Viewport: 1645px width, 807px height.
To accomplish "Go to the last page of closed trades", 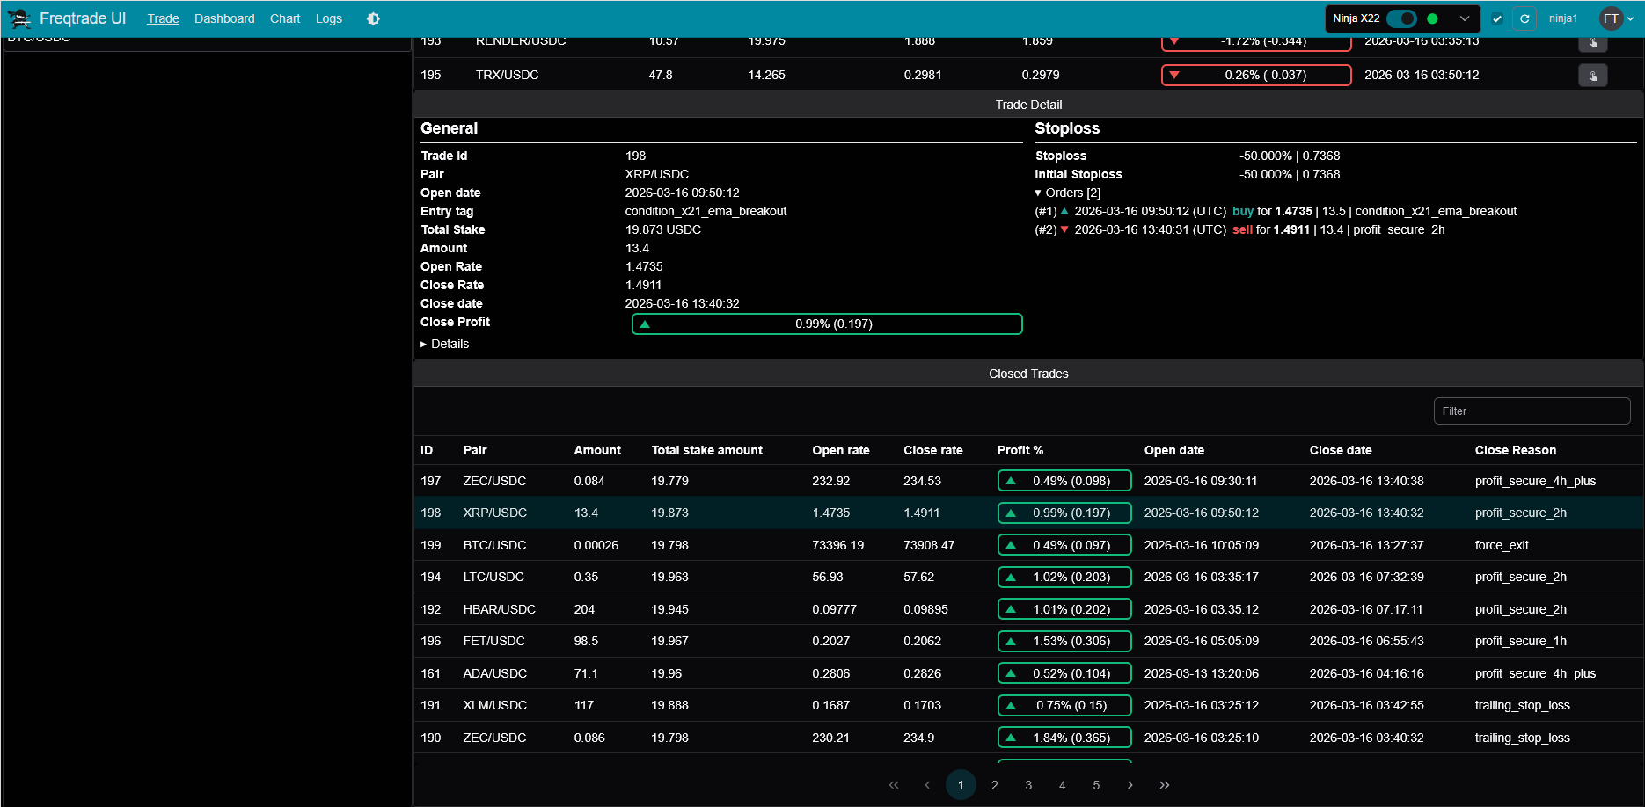I will 1164,785.
